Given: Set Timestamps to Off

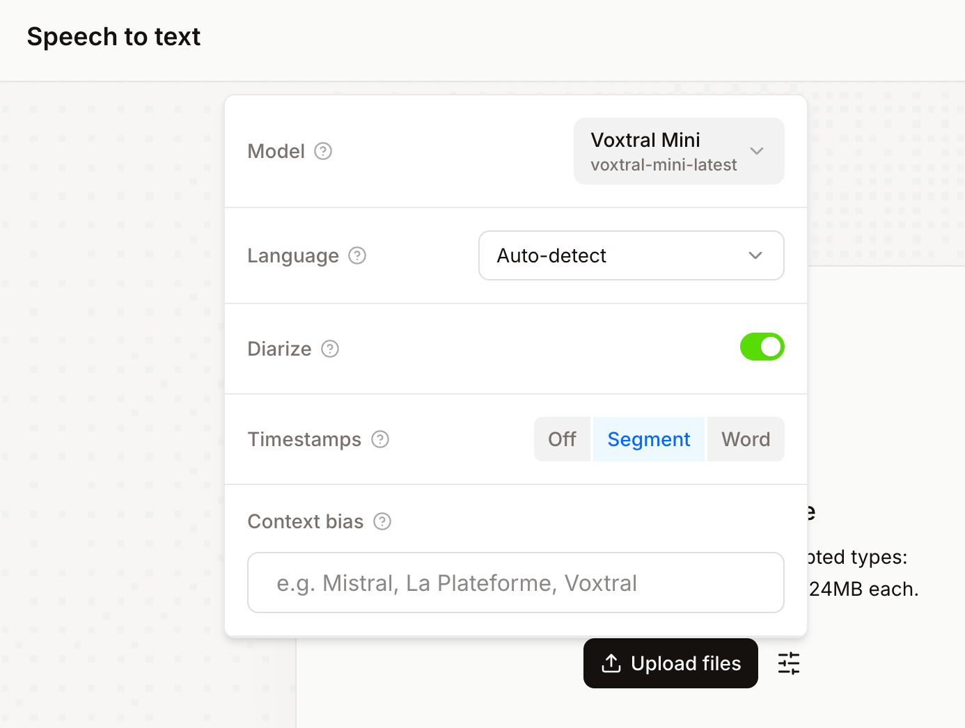Looking at the screenshot, I should (562, 439).
